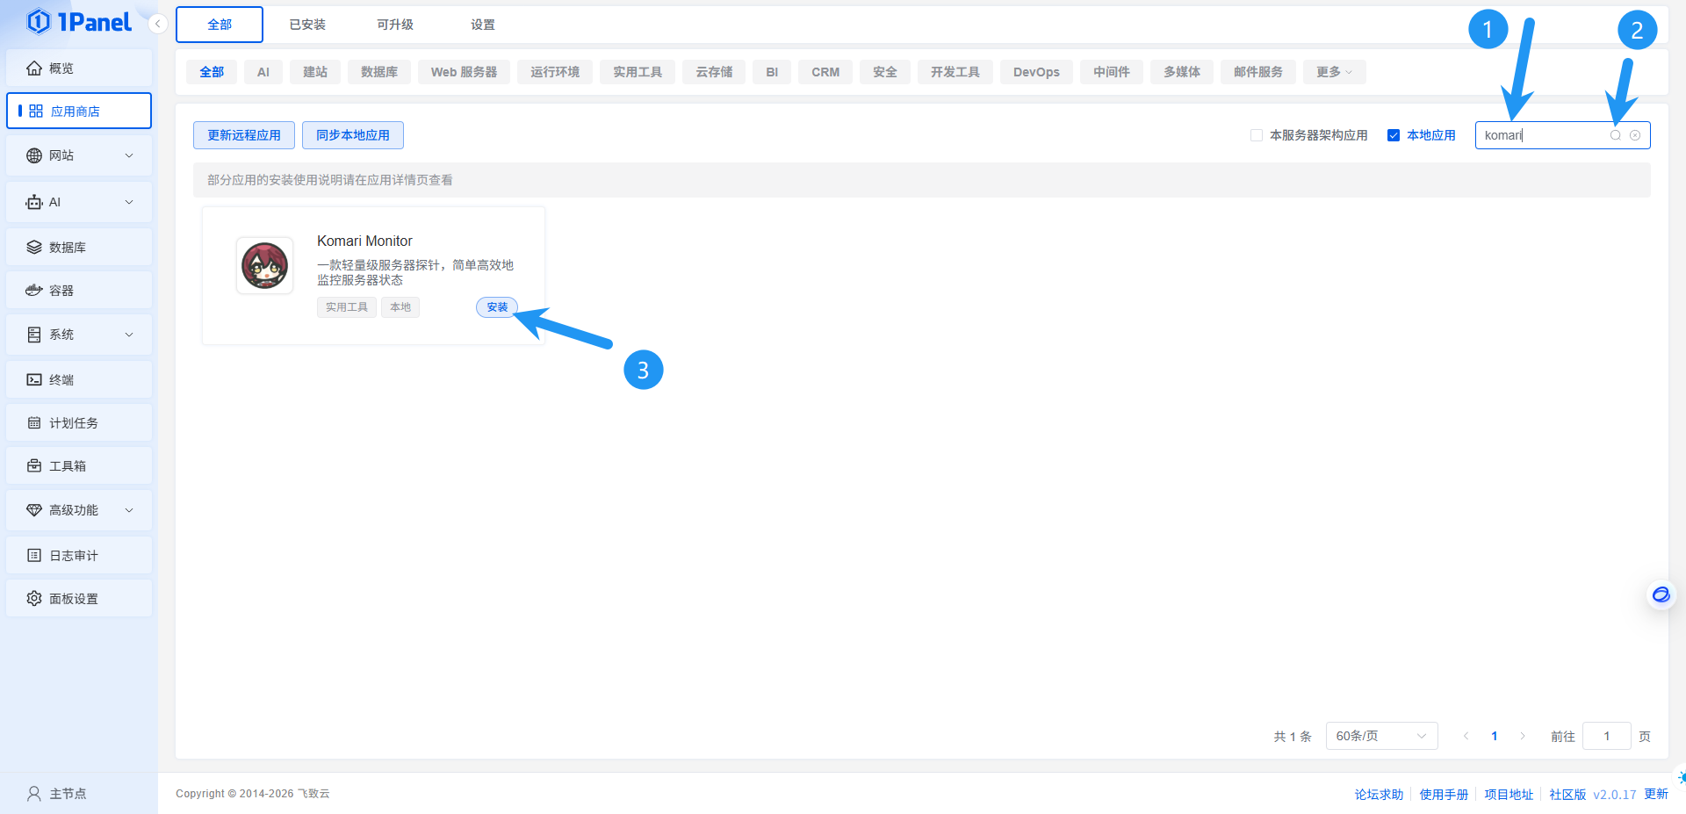This screenshot has width=1686, height=814.
Task: Enable the server architecture apps checkbox
Action: click(1257, 135)
